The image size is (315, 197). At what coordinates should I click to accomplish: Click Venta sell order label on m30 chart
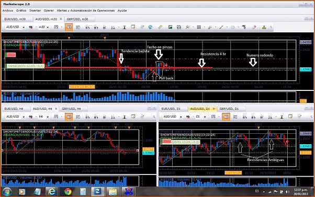(x=24, y=66)
